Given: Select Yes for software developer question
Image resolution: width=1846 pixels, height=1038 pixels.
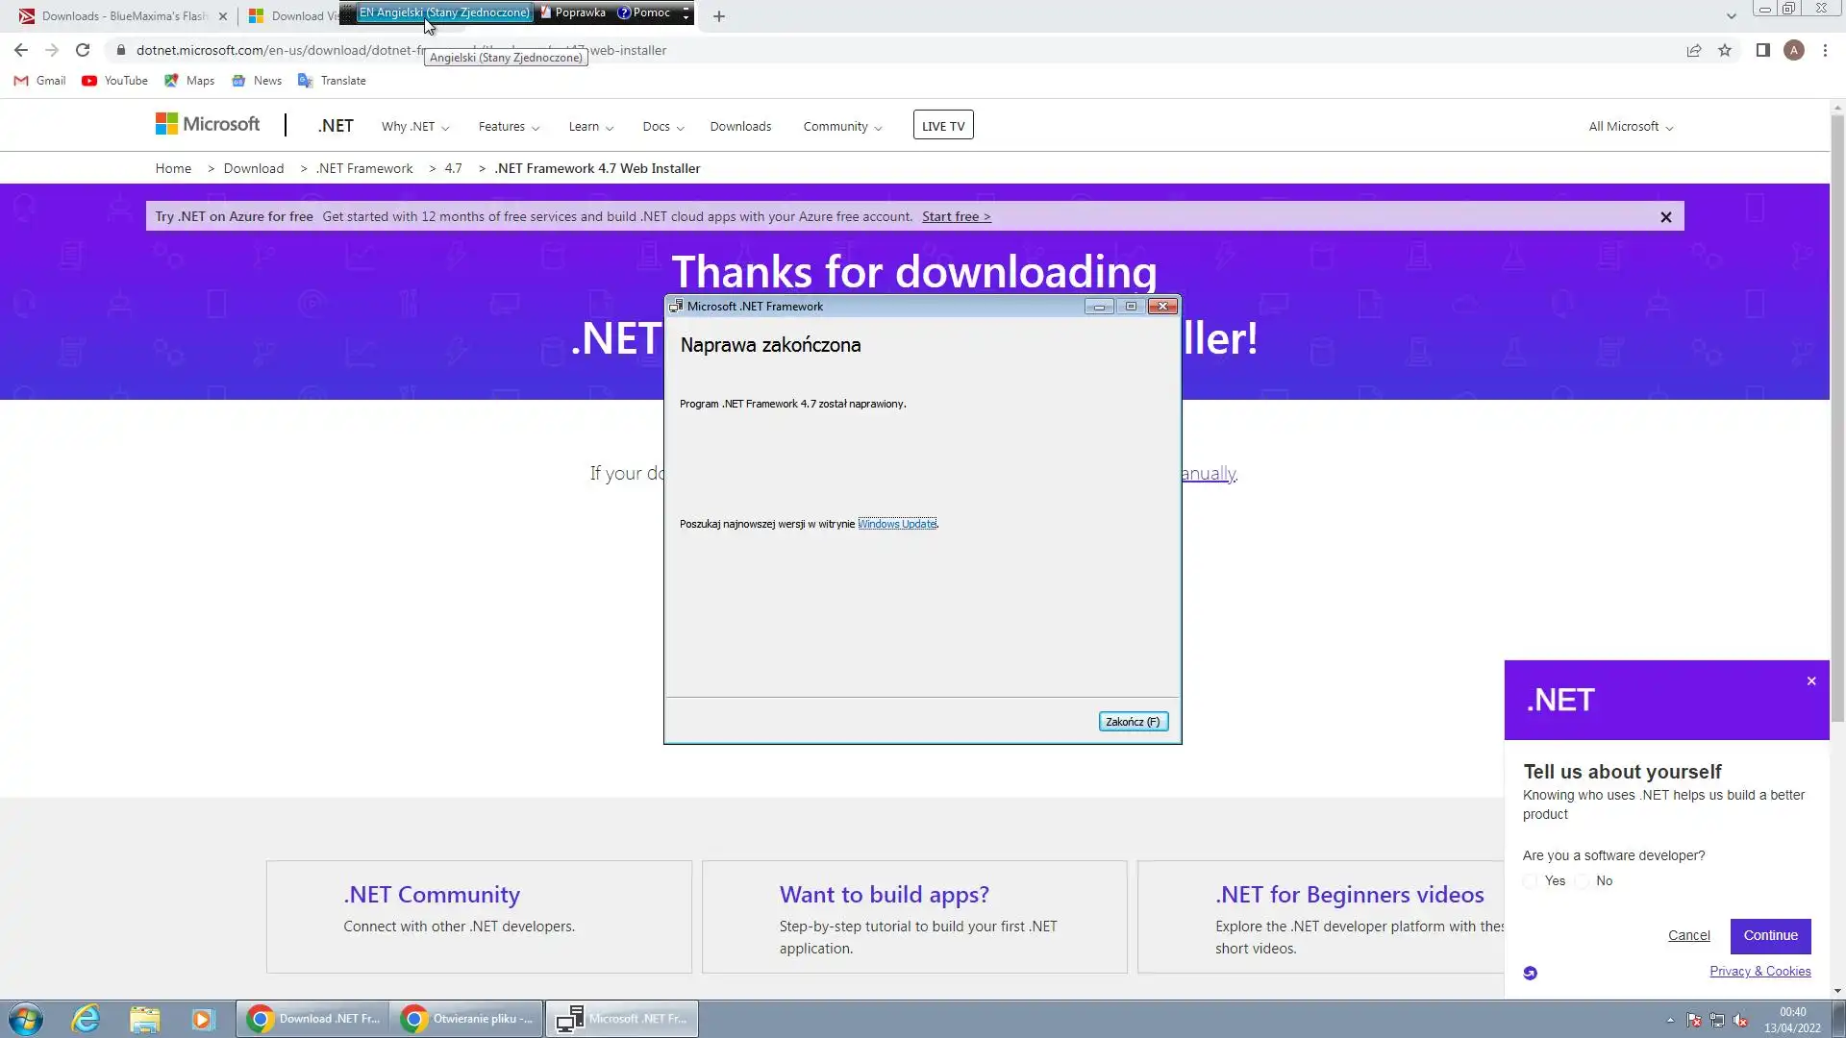Looking at the screenshot, I should [x=1531, y=881].
